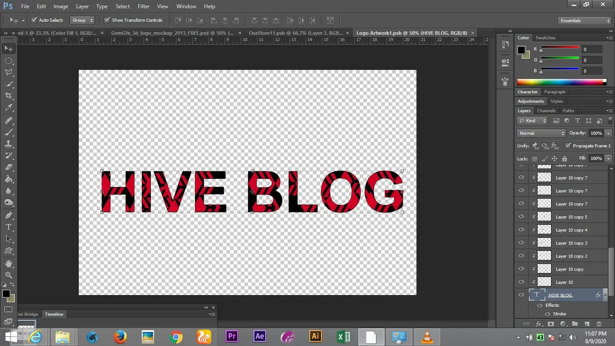
Task: Select the Zoom magnifier tool
Action: pyautogui.click(x=9, y=275)
